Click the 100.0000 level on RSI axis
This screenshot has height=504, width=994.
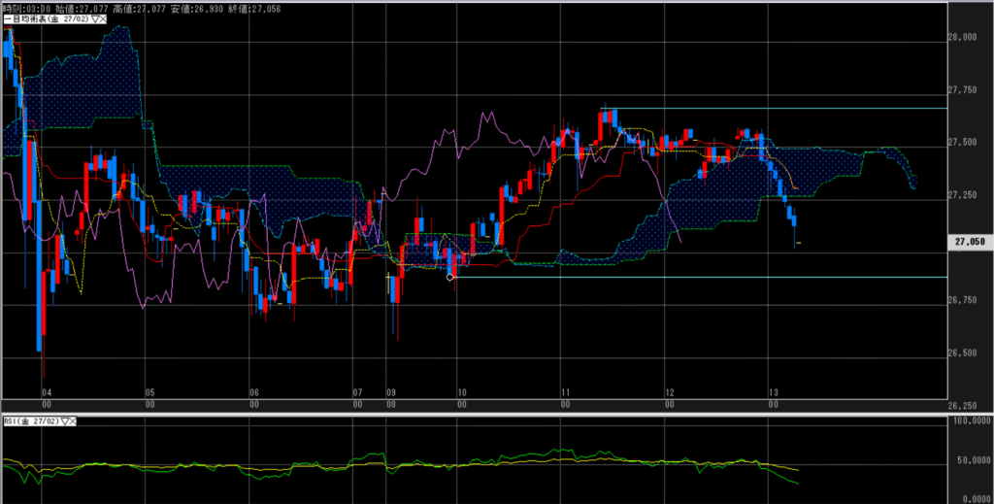point(969,423)
